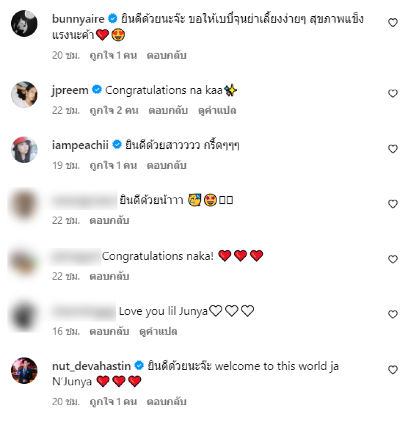
Task: Like jpreem's Congratulations na kaa comment
Action: pyautogui.click(x=393, y=94)
